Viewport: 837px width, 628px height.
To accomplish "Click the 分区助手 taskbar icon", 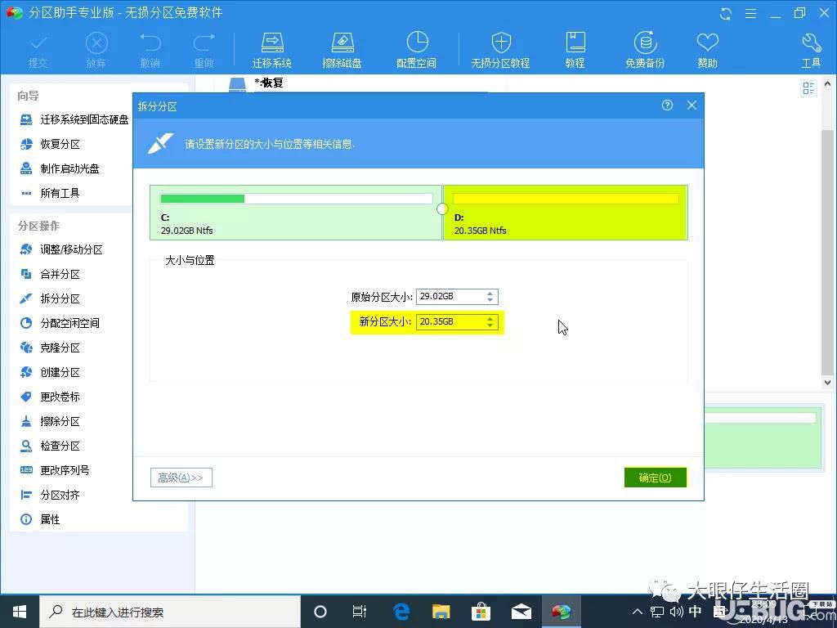I will 561,612.
